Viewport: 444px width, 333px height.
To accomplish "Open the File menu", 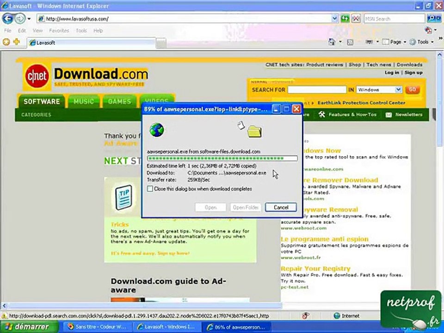I will point(8,31).
